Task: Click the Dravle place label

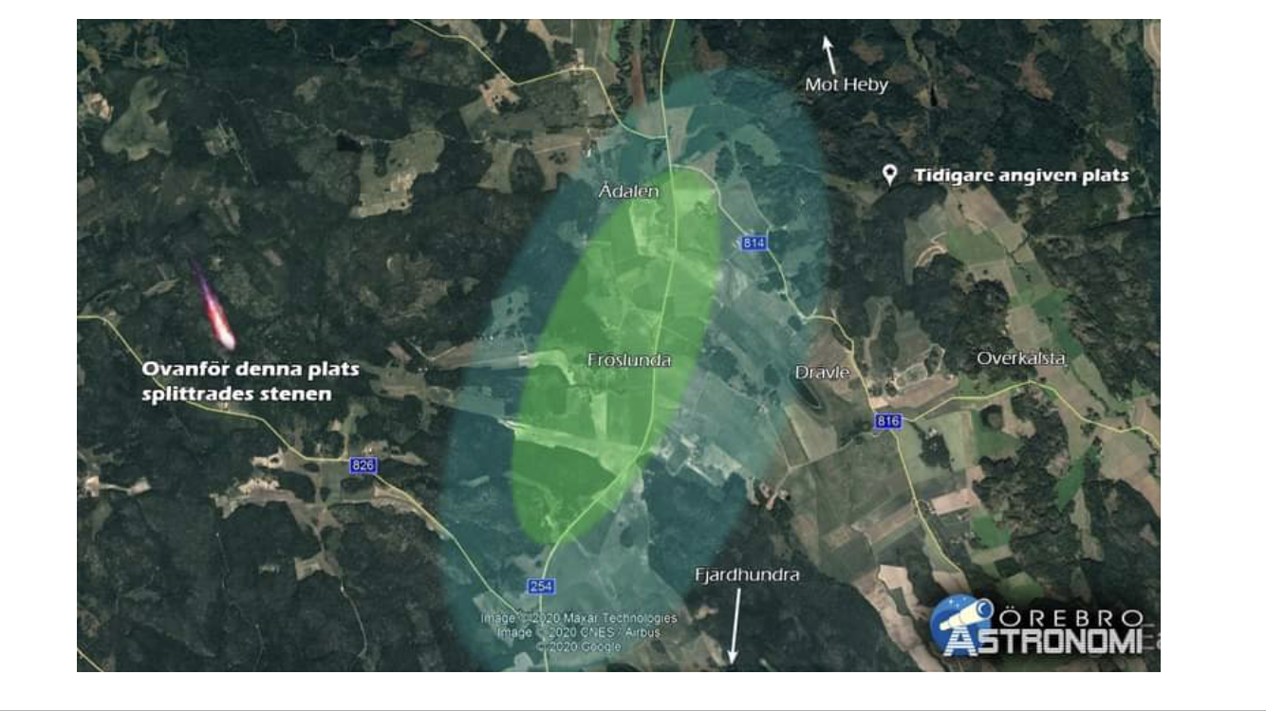Action: [822, 373]
